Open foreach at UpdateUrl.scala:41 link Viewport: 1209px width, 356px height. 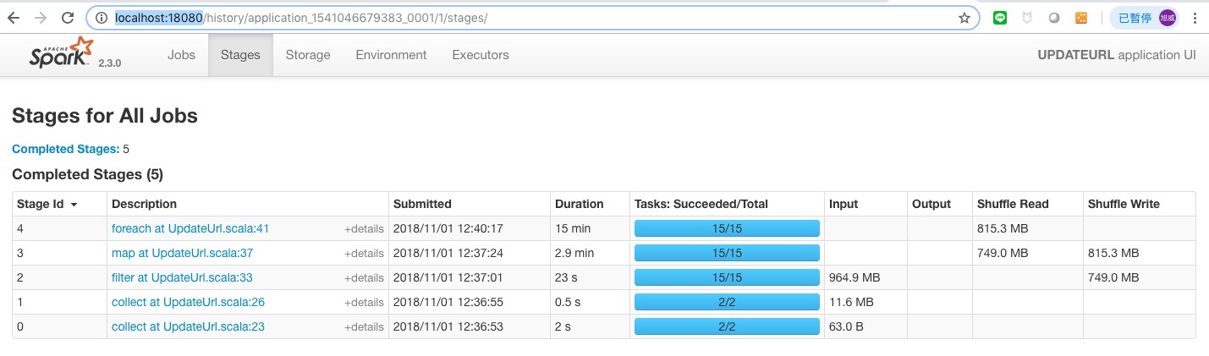(190, 229)
